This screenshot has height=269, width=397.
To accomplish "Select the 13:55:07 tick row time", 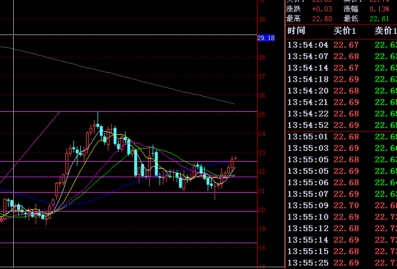I will (308, 194).
